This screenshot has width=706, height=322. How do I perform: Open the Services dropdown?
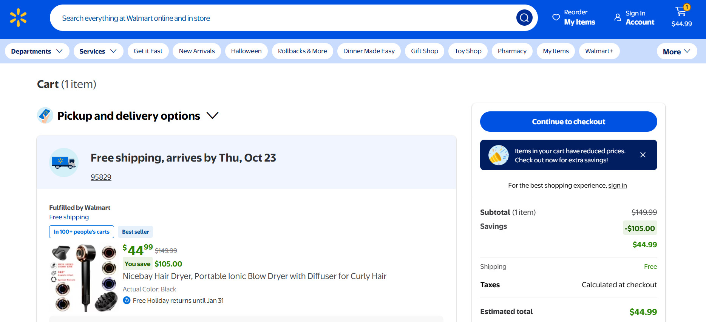(98, 51)
